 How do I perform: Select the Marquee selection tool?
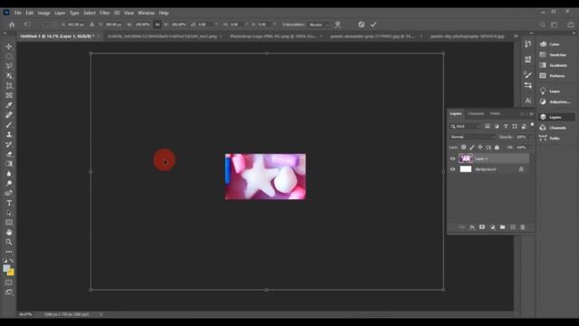[x=9, y=56]
